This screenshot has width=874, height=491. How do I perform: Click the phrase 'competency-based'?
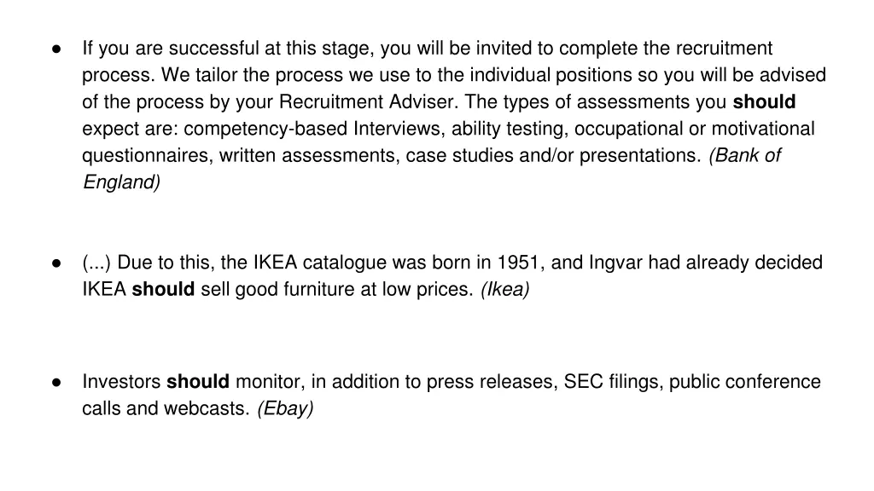point(265,130)
